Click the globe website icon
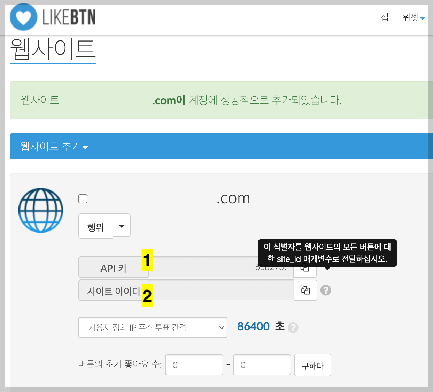 40,210
